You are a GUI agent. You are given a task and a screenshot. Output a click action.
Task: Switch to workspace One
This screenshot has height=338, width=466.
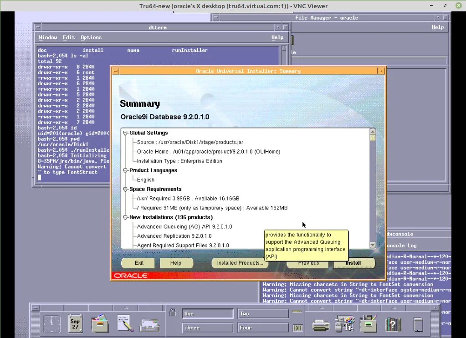[x=207, y=313]
